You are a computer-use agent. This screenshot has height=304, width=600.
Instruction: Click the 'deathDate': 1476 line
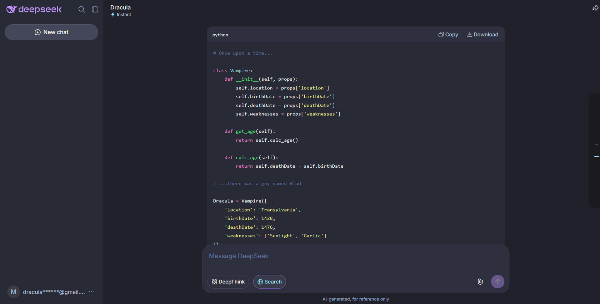[x=250, y=227]
